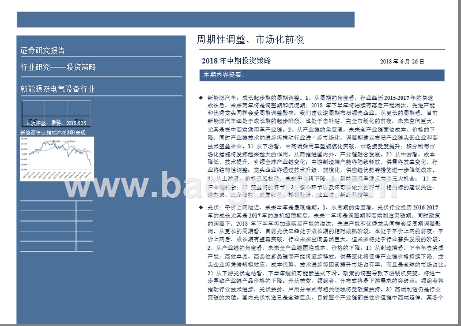Click the empty table in the sidebar

coord(56,226)
